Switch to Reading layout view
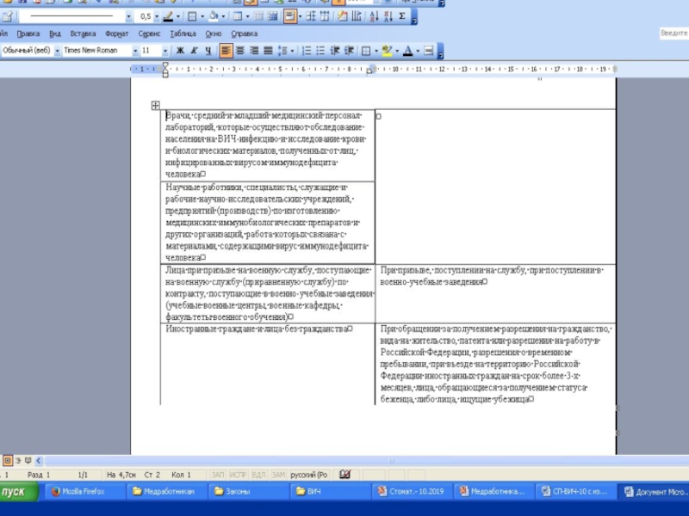 coord(28,461)
